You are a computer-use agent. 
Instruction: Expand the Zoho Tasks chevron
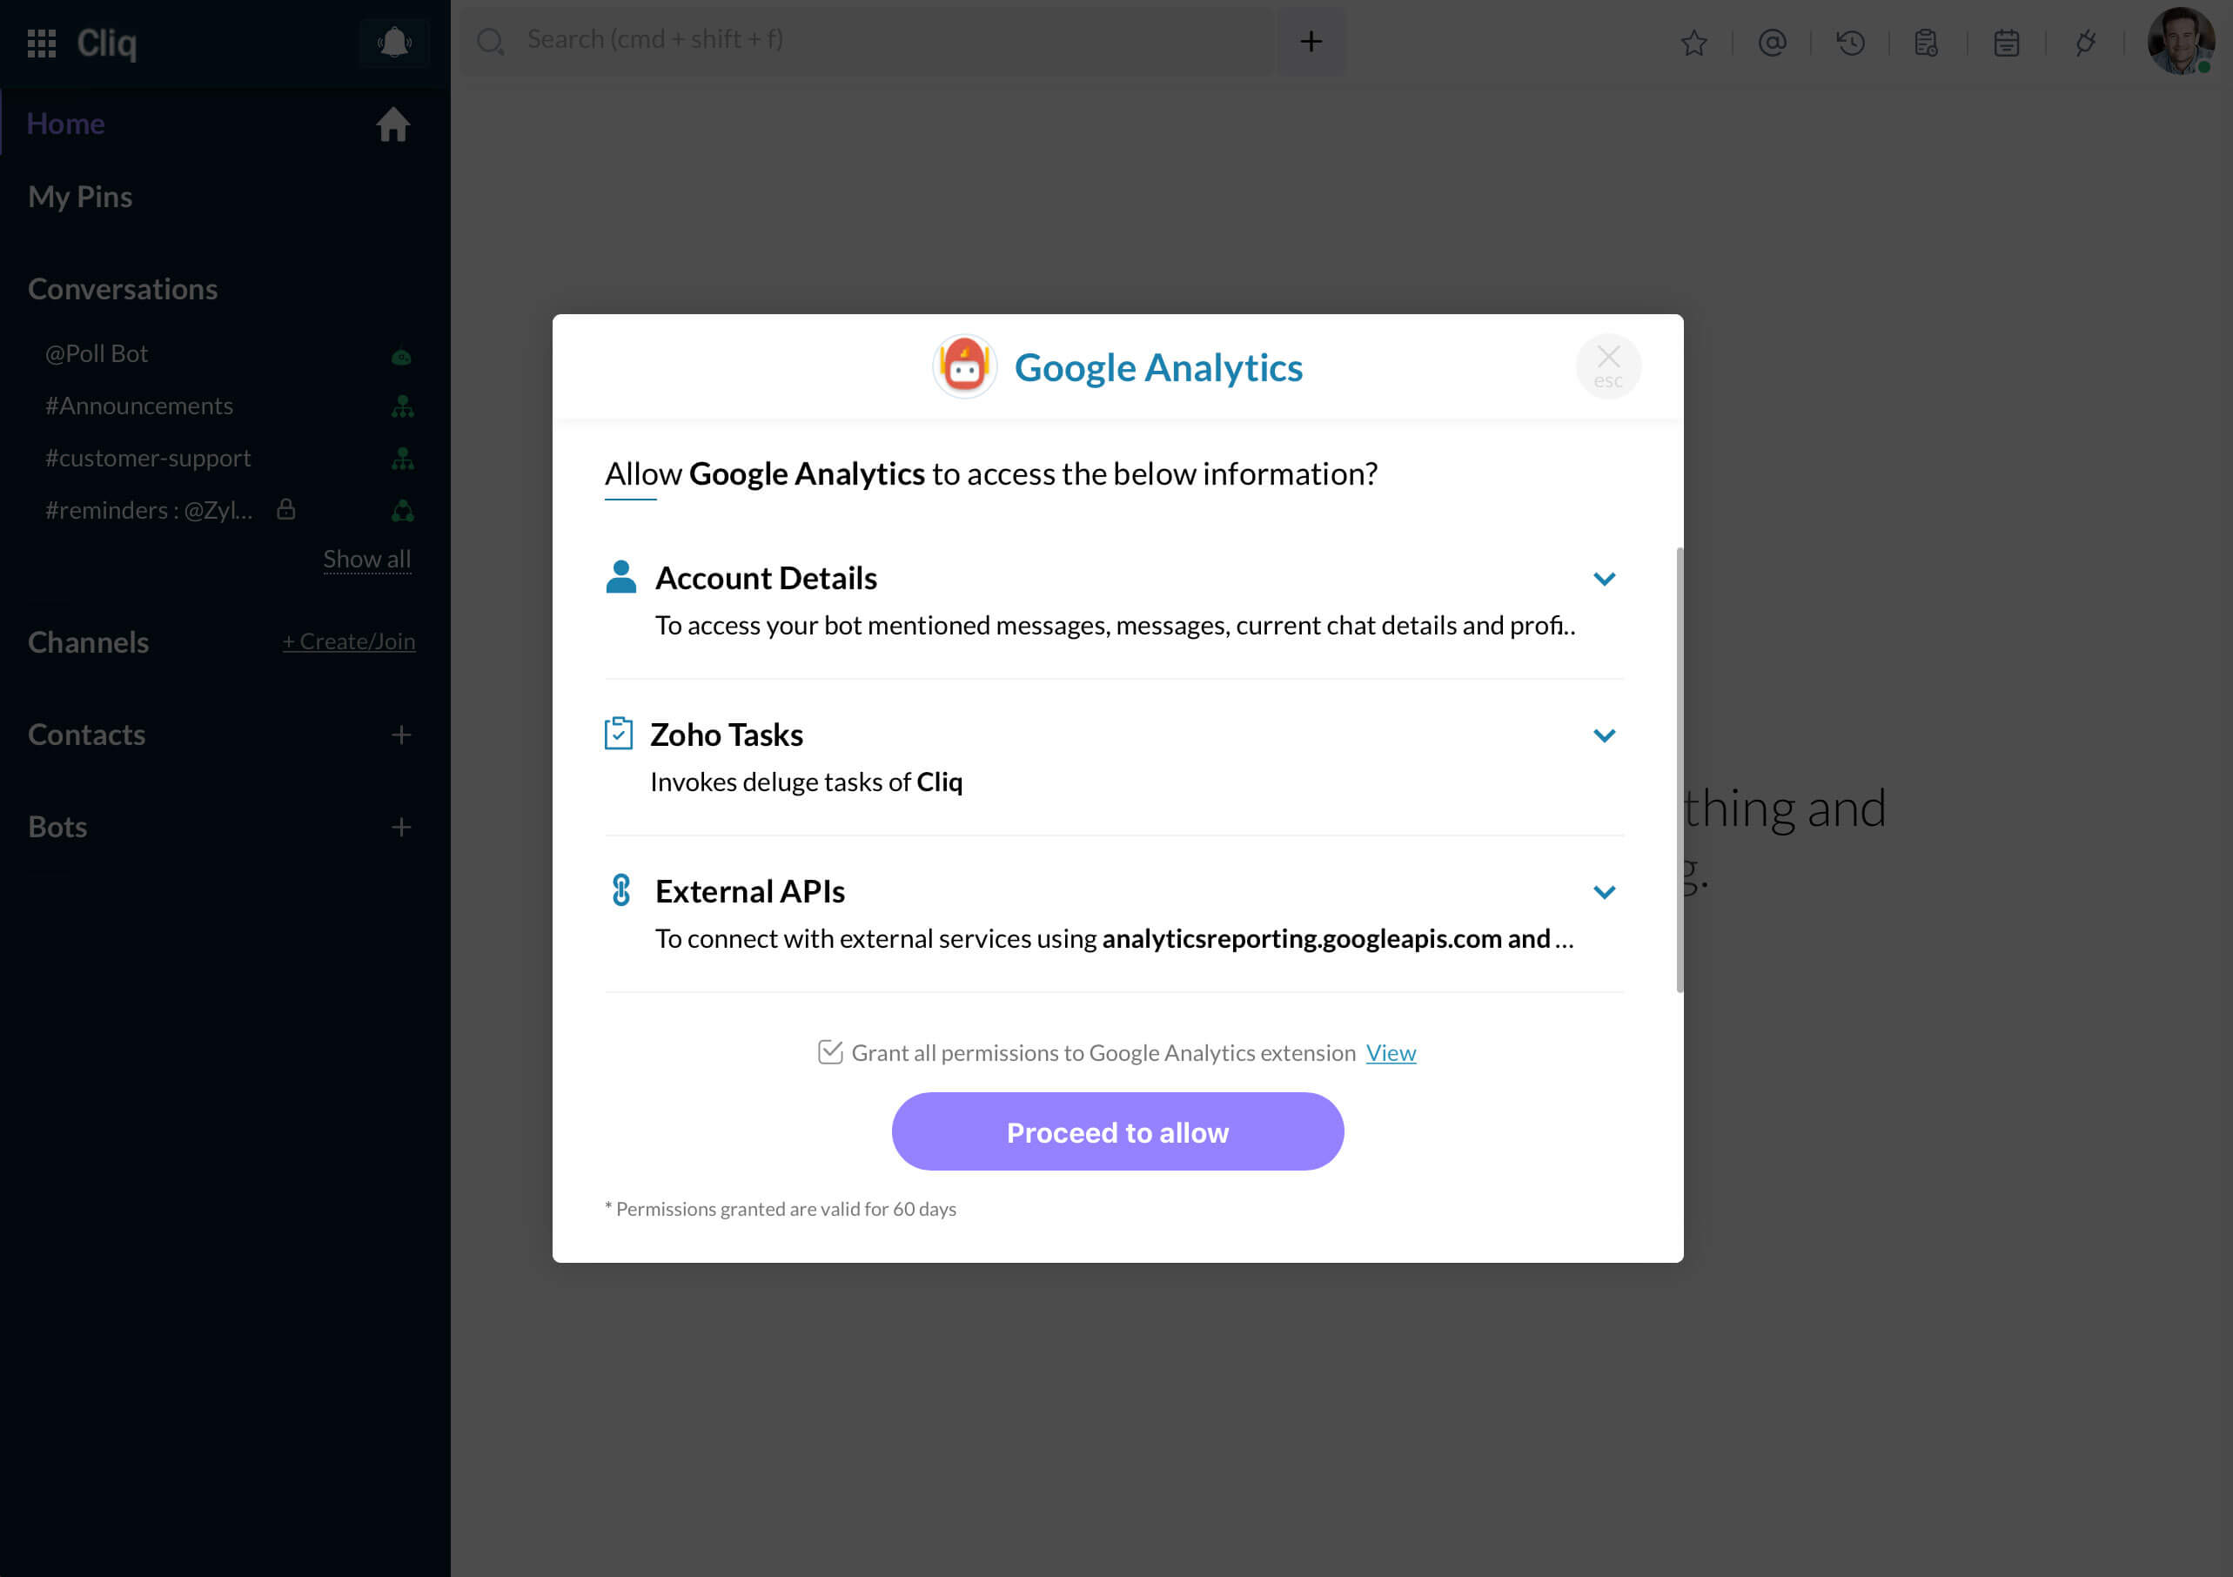click(1604, 735)
